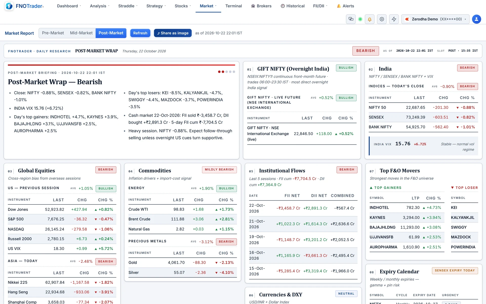Image resolution: width=486 pixels, height=304 pixels.
Task: Select the Post-Market tab
Action: [x=111, y=33]
